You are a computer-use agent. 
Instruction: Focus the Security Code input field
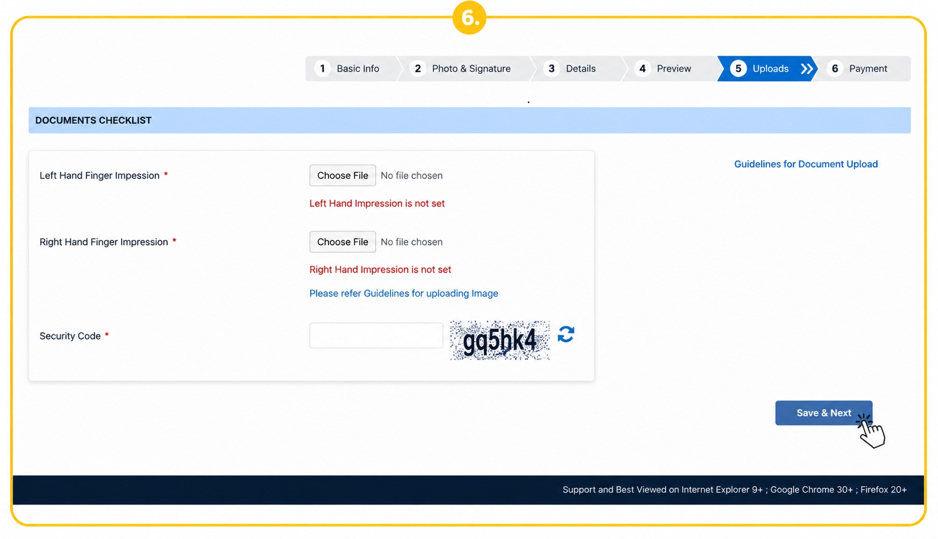pyautogui.click(x=376, y=336)
